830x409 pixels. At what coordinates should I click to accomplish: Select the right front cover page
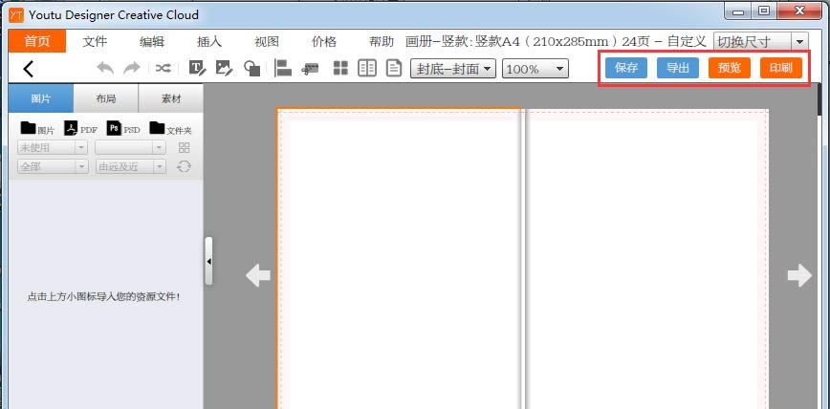click(x=647, y=259)
